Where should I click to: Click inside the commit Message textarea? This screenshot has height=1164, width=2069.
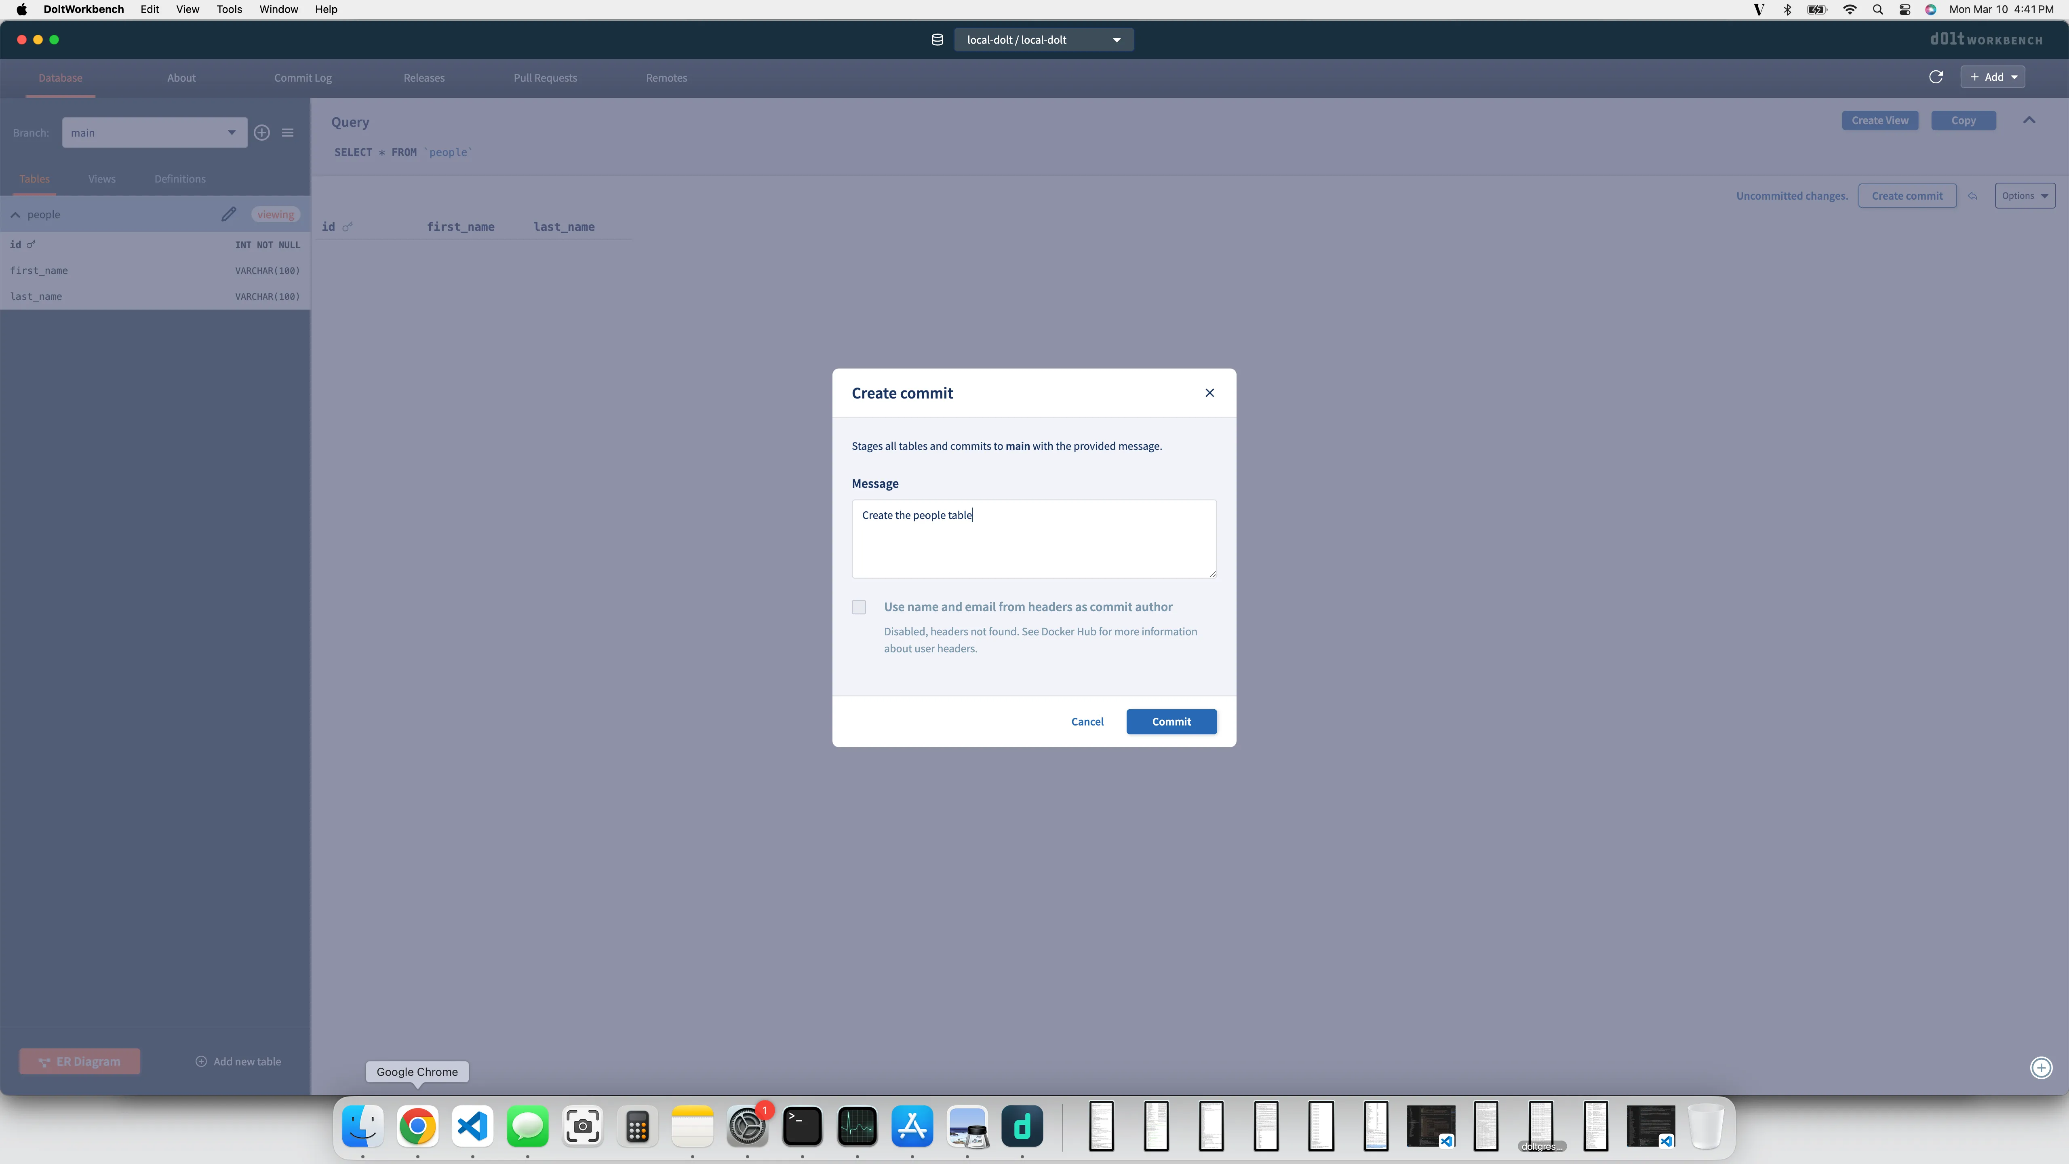tap(1034, 538)
